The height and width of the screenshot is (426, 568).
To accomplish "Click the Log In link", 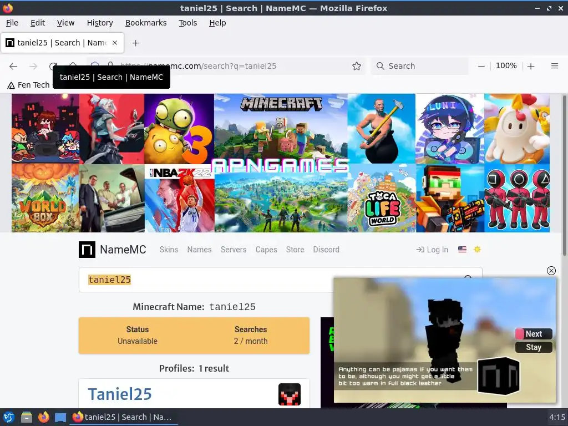I will point(432,250).
